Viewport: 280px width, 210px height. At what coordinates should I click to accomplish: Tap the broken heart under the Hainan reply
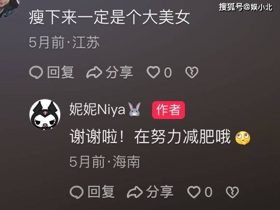(232, 192)
